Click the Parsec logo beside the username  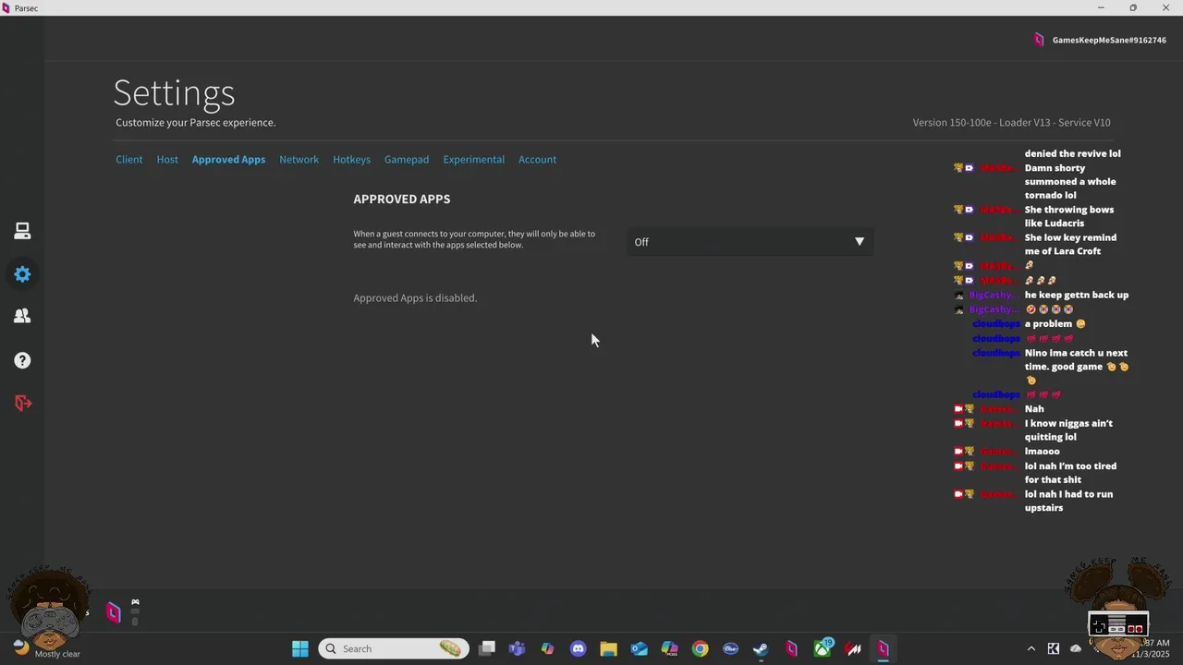pyautogui.click(x=1039, y=40)
